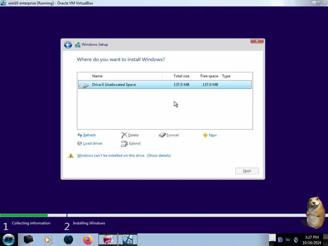Click the VirtualBox title bar app icon
The height and width of the screenshot is (246, 328).
(3, 3)
